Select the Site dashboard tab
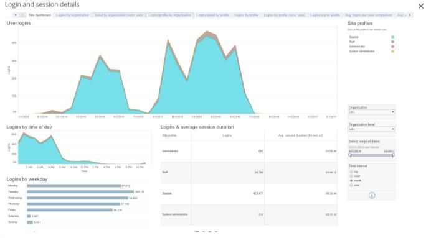The image size is (431, 238). coord(40,15)
